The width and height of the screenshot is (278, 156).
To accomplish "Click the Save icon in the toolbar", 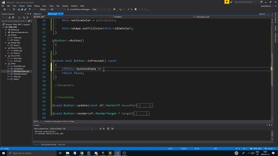I will [22, 10].
